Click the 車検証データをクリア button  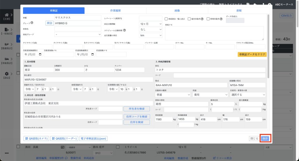pos(252,54)
